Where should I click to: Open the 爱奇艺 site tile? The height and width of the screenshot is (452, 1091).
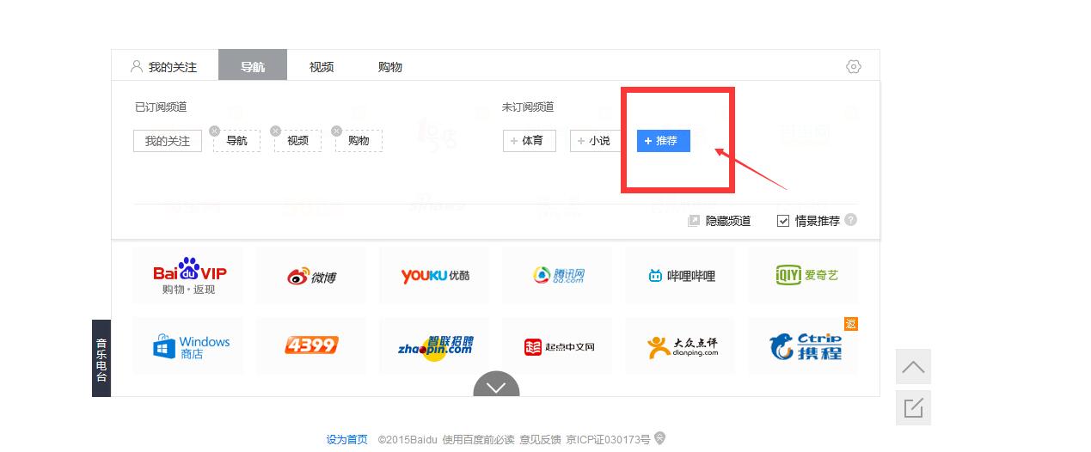tap(803, 275)
